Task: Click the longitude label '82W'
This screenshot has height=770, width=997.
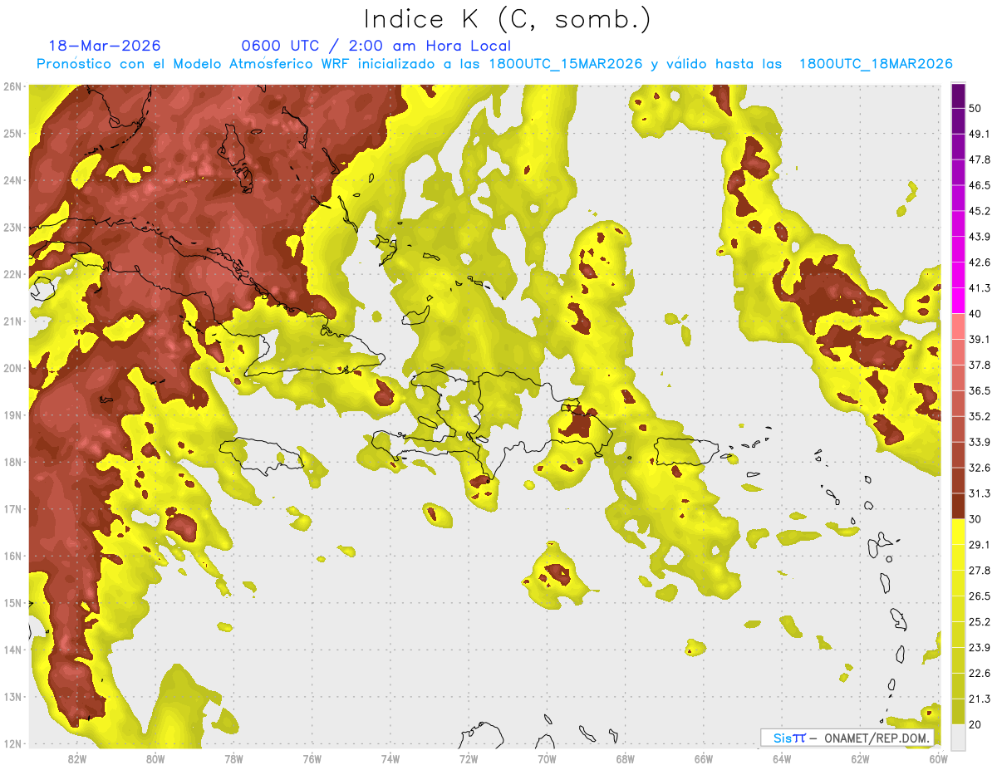Action: (77, 758)
